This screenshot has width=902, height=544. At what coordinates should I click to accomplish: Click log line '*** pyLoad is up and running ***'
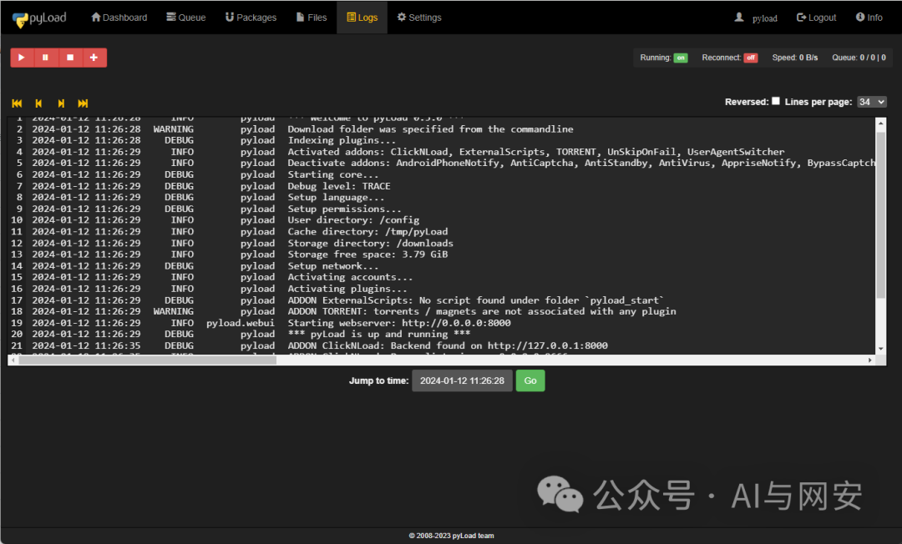[x=379, y=334]
